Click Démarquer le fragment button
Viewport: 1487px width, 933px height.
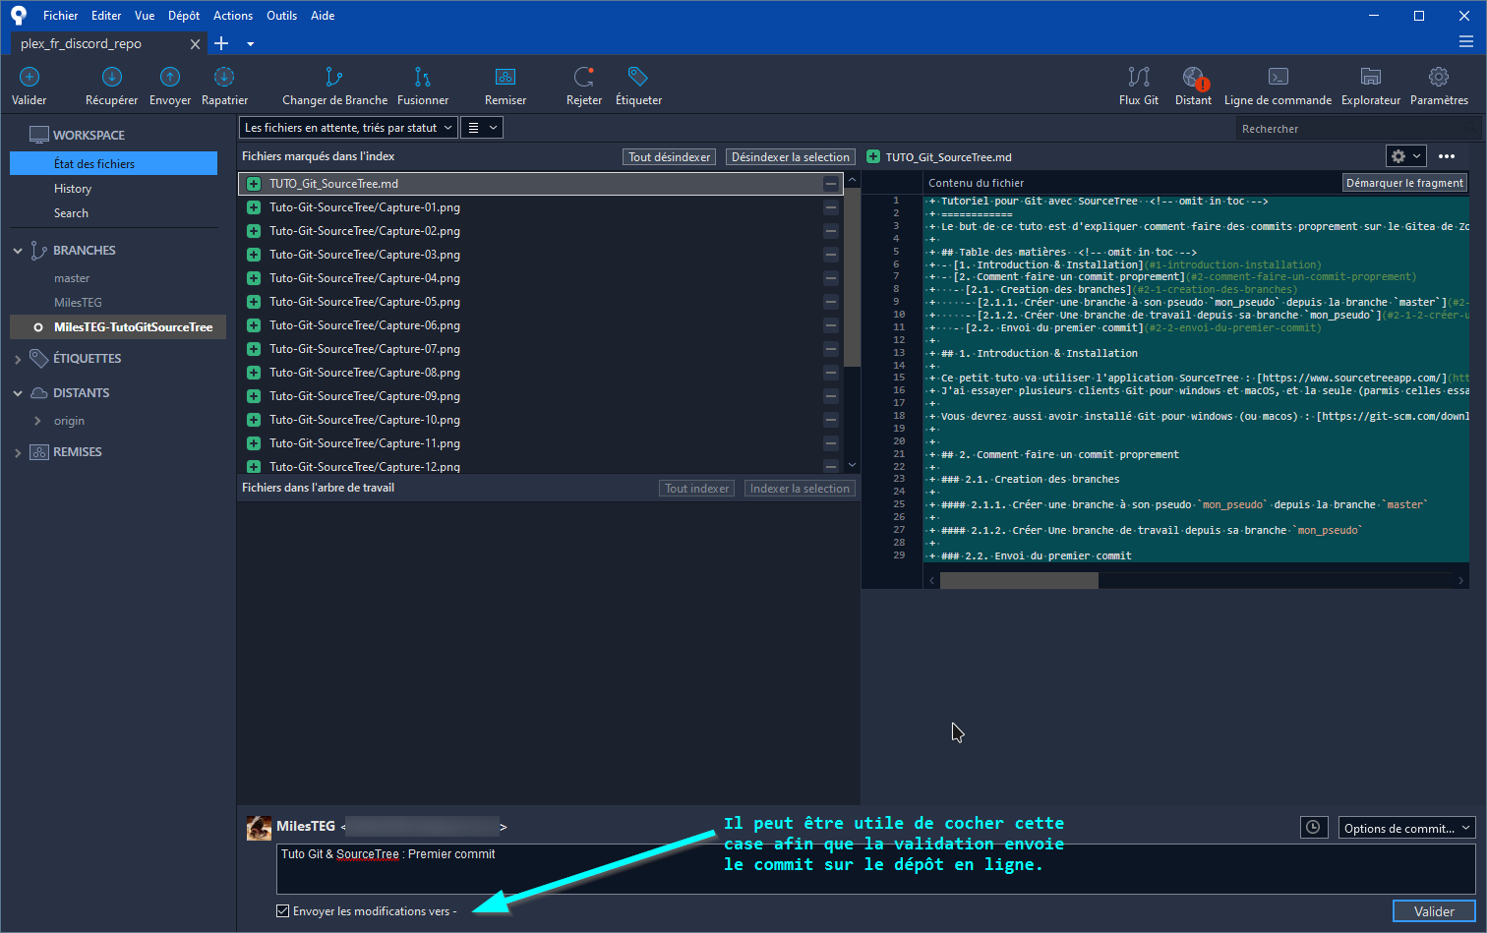[1404, 183]
